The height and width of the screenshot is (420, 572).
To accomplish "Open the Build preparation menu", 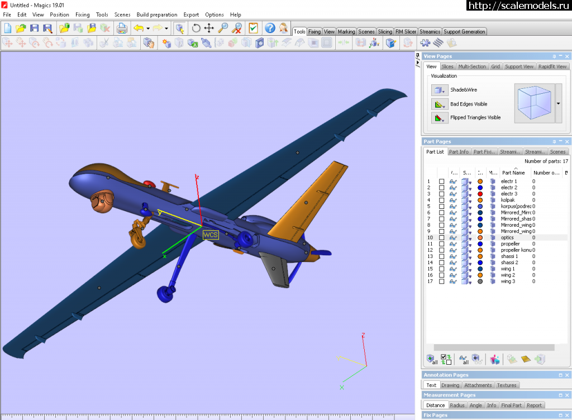I will tap(156, 15).
